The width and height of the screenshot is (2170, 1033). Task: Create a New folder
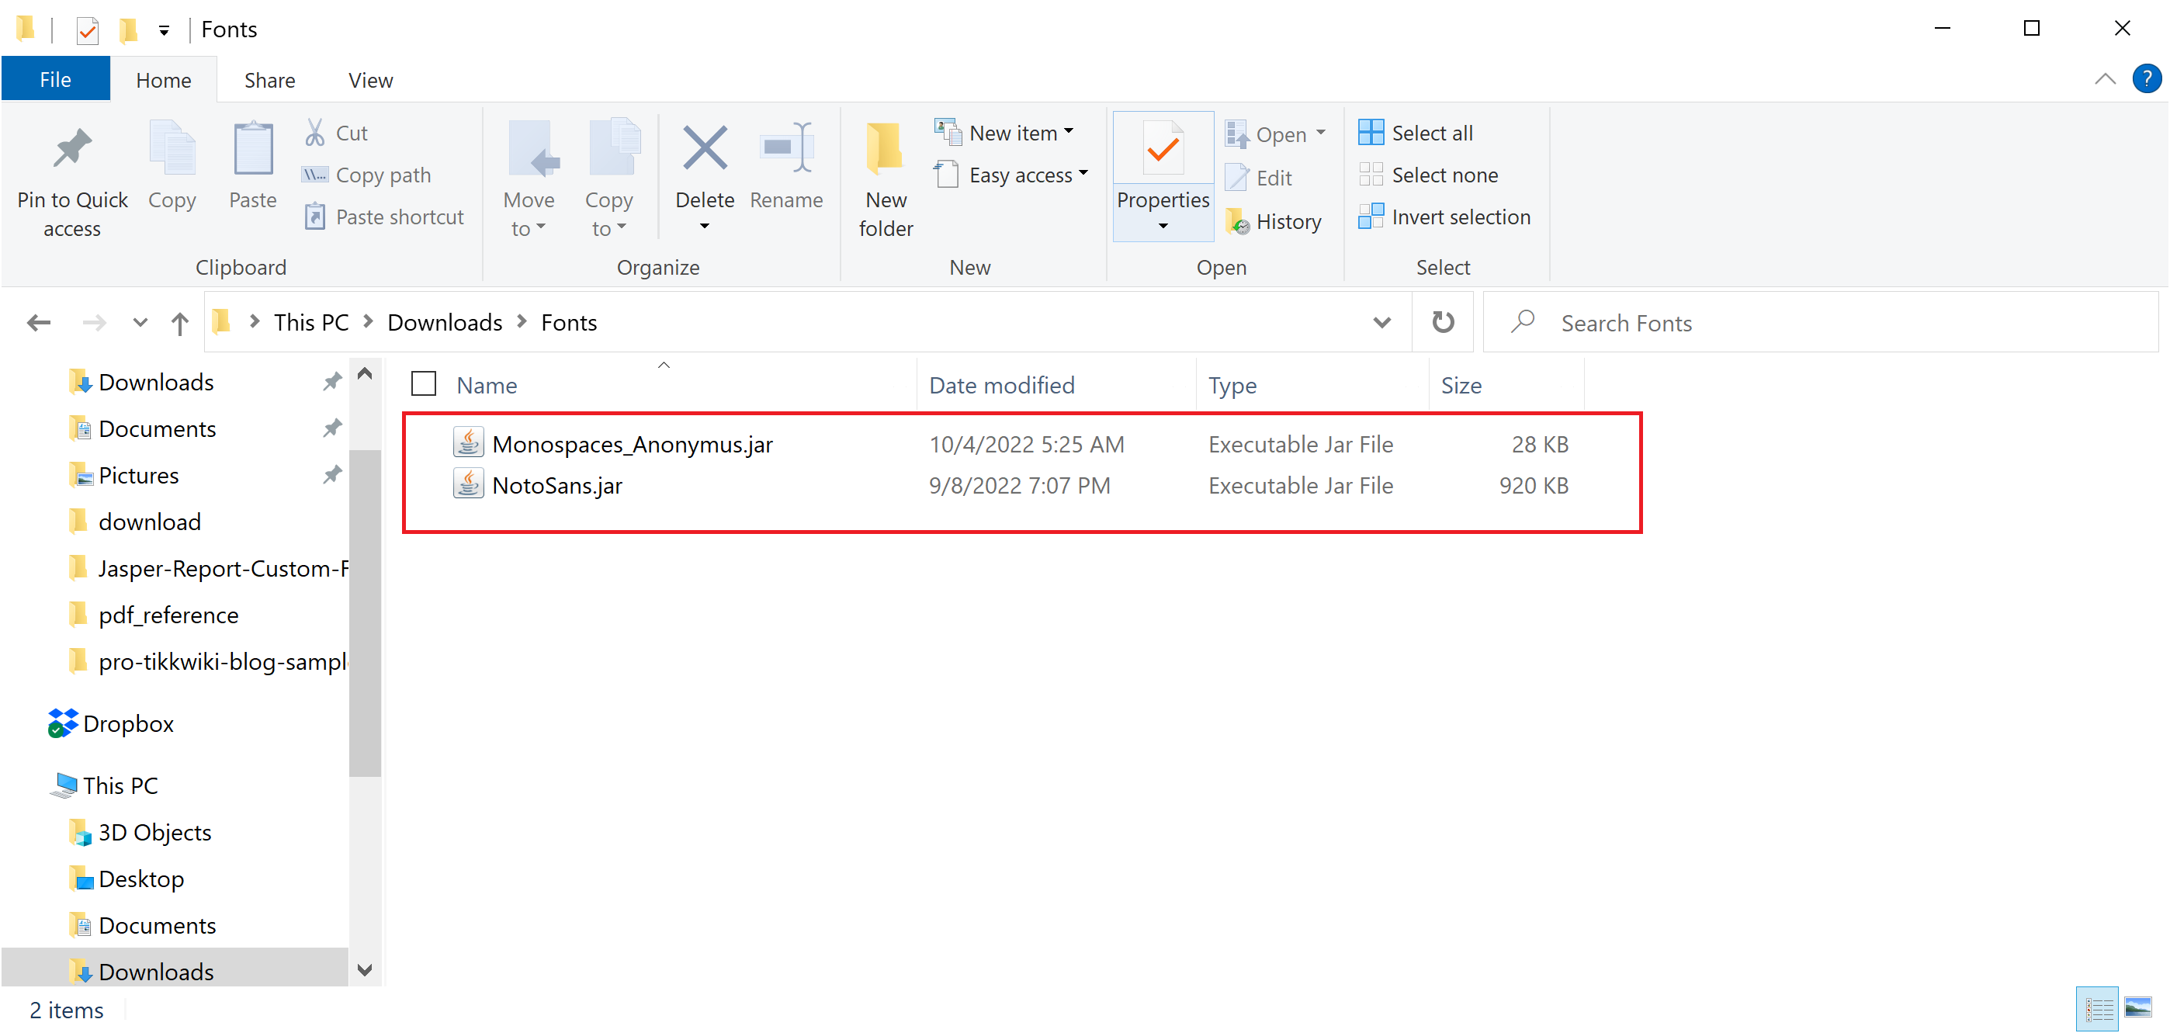[x=886, y=179]
